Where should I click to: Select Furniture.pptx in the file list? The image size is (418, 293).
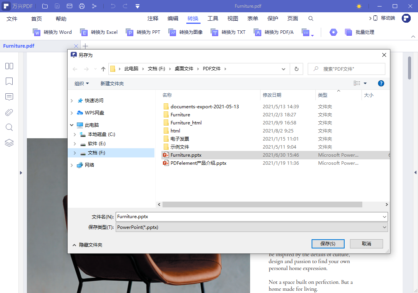coord(186,155)
